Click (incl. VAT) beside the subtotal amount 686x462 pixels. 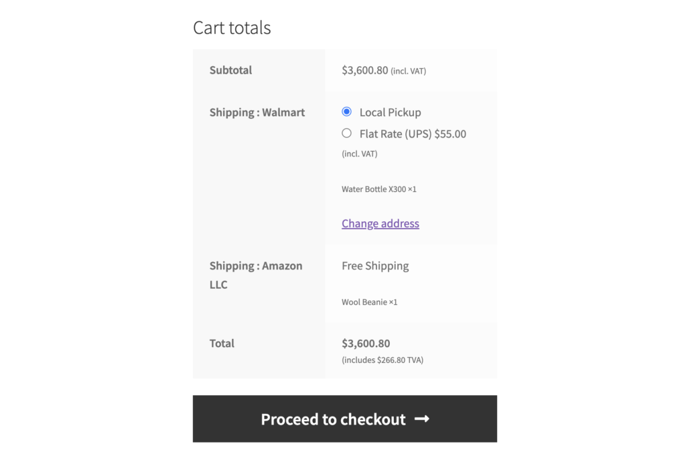tap(408, 71)
